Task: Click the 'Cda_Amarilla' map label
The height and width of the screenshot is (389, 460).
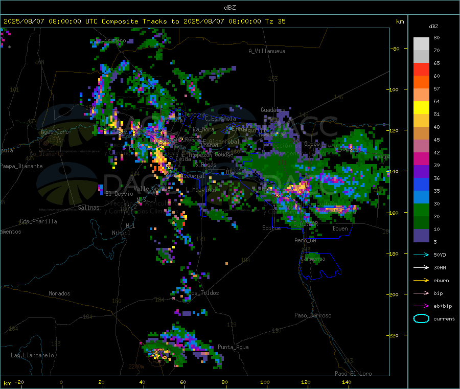Action: click(x=38, y=221)
